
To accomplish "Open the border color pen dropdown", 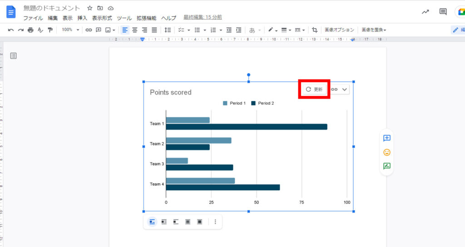I will pyautogui.click(x=273, y=30).
